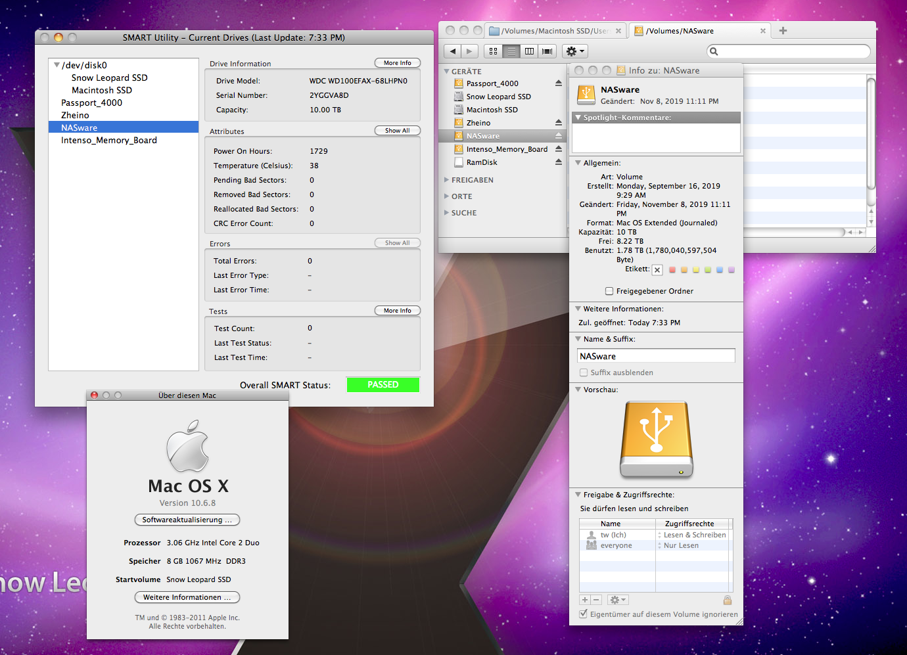This screenshot has height=655, width=907.
Task: Remove label with X Etikett swatch
Action: 657,270
